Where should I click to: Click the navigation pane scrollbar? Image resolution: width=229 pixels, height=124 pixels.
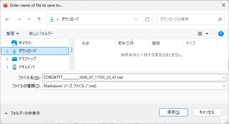click(x=72, y=50)
